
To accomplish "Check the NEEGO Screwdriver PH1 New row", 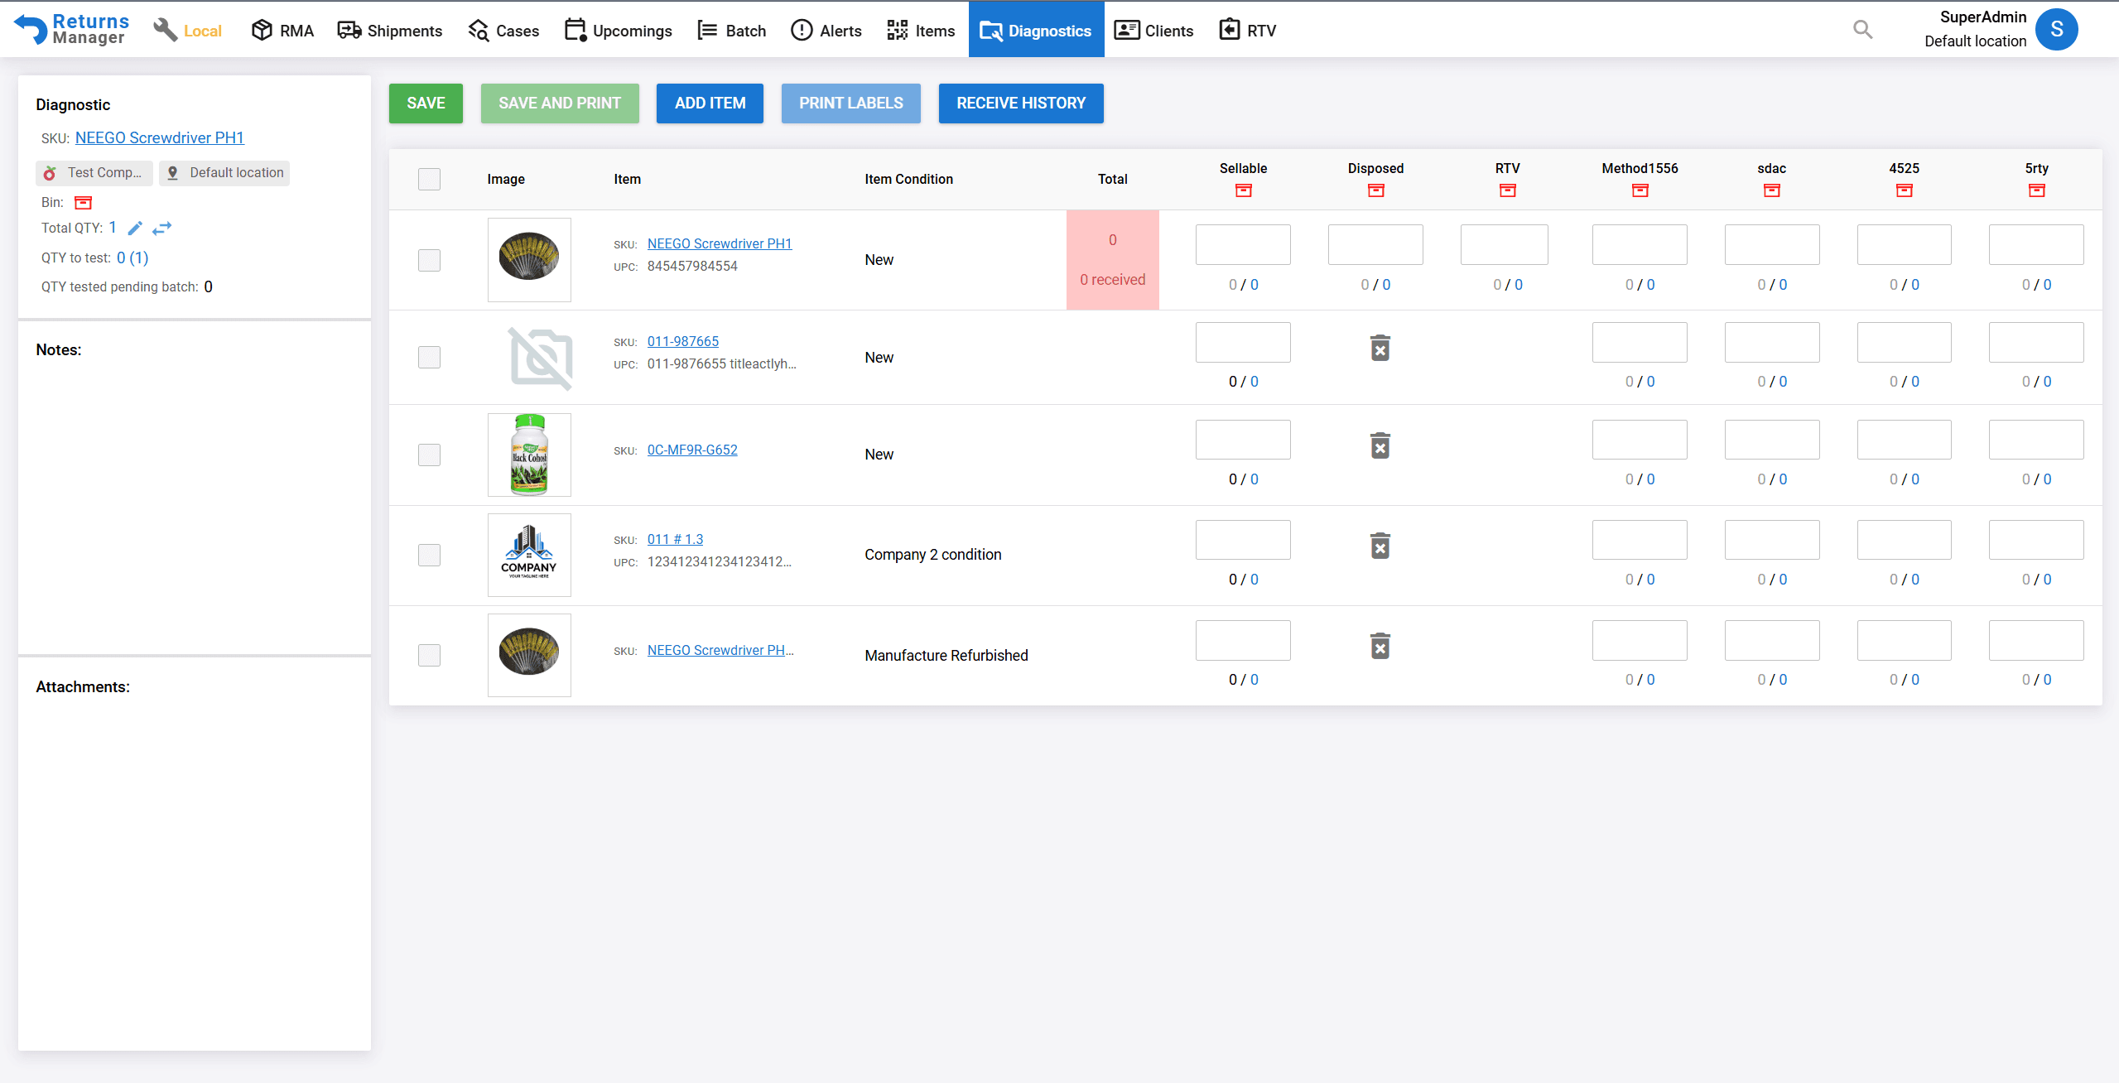I will click(x=429, y=260).
